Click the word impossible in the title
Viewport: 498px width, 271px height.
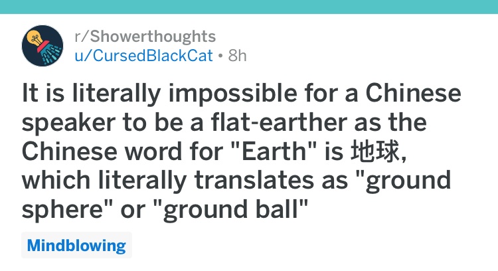coord(232,94)
